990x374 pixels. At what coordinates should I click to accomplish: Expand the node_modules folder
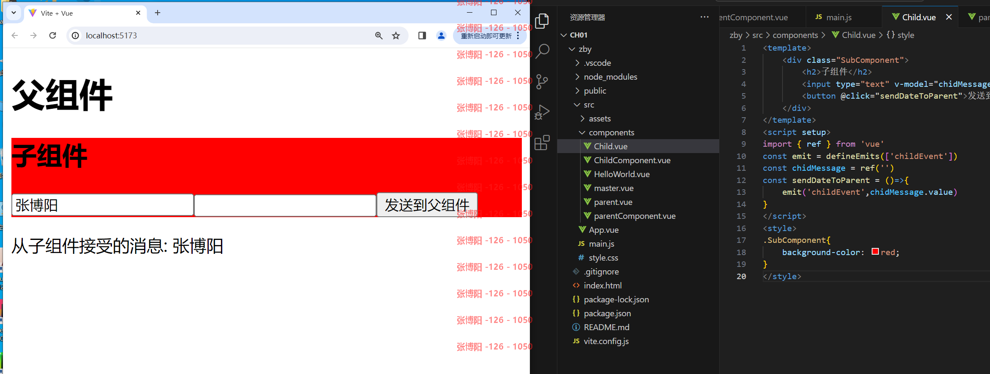tap(578, 77)
